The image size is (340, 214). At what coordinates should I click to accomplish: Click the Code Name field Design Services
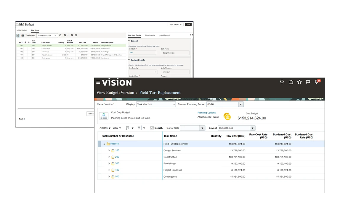[175, 53]
